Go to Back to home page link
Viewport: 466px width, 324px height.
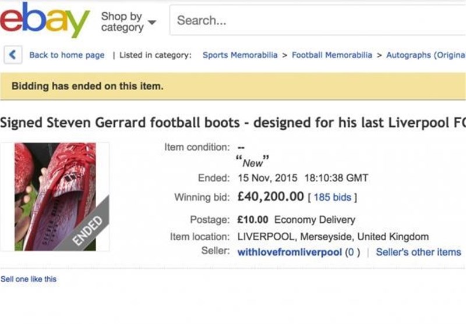point(66,55)
